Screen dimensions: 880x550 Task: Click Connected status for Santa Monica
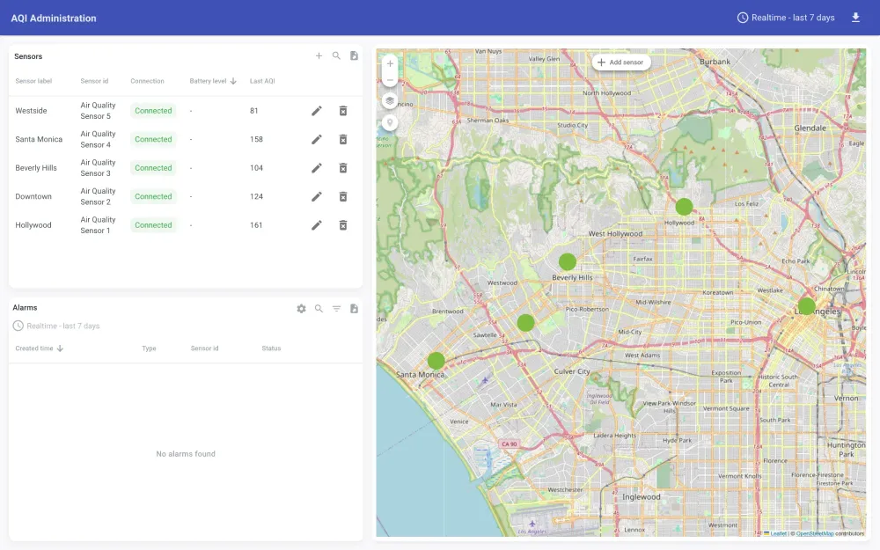click(x=153, y=139)
